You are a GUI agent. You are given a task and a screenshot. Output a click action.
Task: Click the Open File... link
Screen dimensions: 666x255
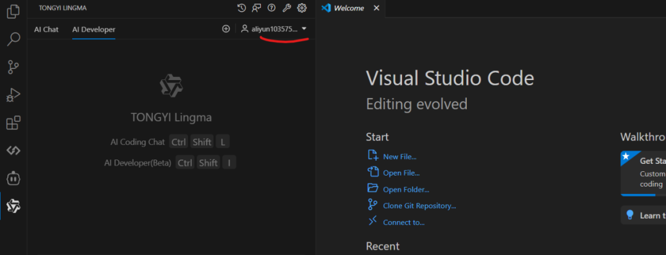401,173
